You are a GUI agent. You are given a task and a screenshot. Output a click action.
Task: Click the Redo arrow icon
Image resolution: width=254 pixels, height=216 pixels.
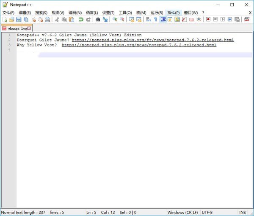88,19
